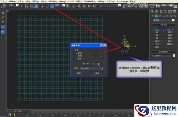This screenshot has width=178, height=117.
Task: Open the 动画 (Animation) menu
Action: coord(79,1)
